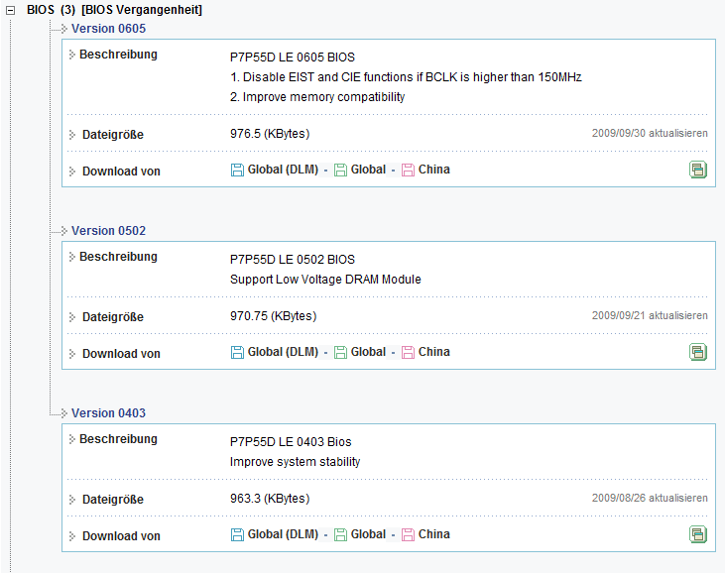Click blue disk icon in Version 0502 download row

point(237,352)
